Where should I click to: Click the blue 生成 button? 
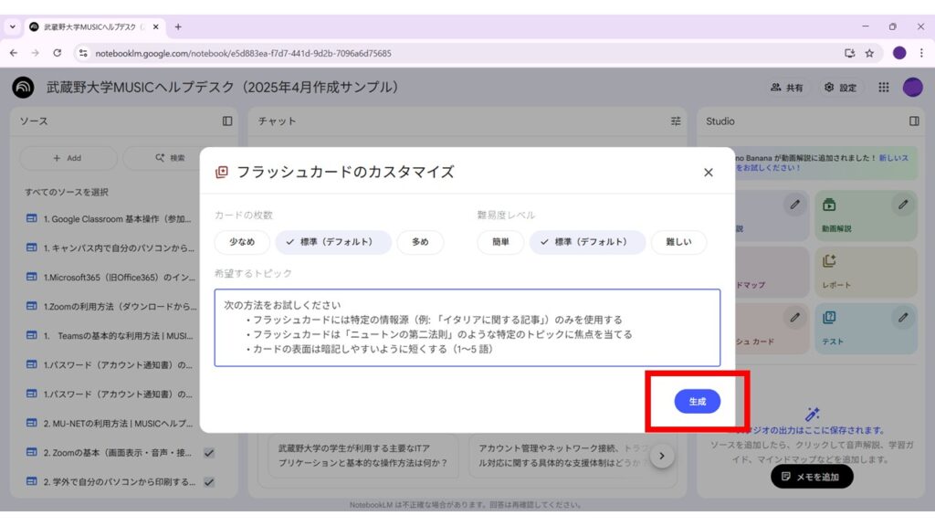coord(697,402)
